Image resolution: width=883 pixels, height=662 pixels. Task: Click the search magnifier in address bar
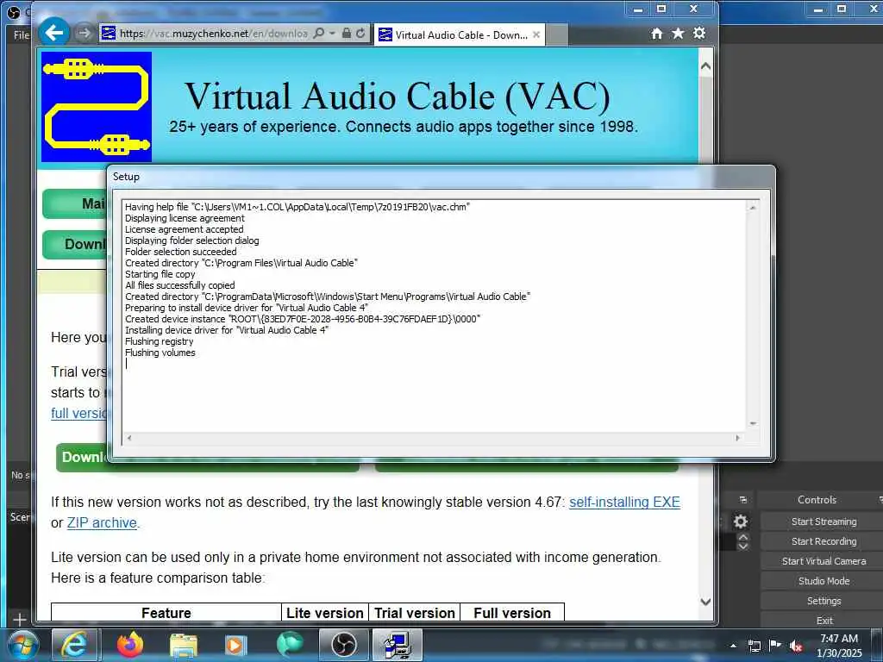(319, 34)
